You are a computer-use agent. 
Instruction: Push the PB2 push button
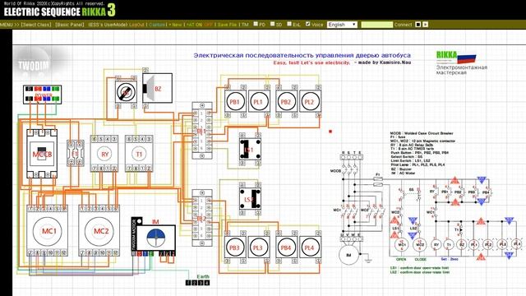click(x=286, y=102)
